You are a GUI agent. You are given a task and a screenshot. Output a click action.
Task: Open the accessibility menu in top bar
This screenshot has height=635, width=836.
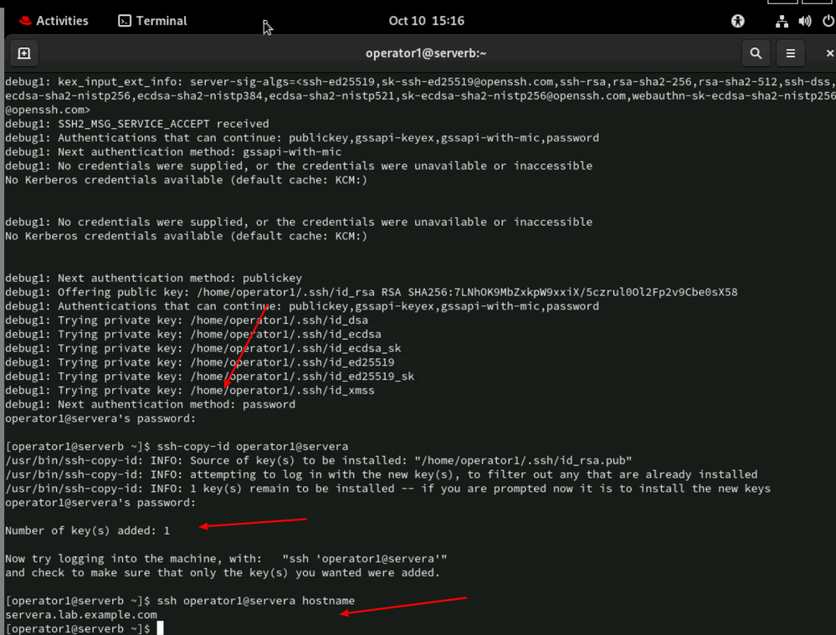click(737, 21)
